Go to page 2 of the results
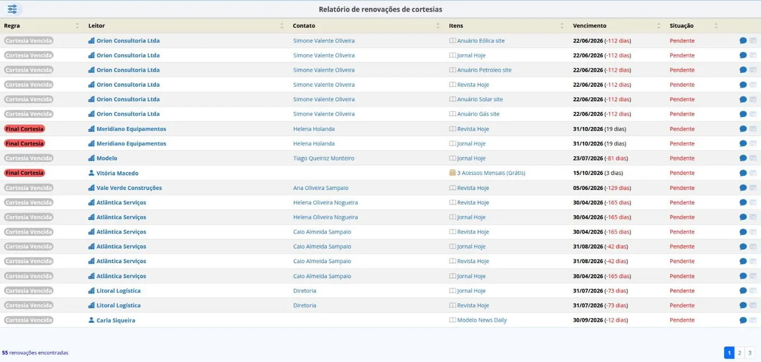The image size is (761, 362). tap(739, 353)
